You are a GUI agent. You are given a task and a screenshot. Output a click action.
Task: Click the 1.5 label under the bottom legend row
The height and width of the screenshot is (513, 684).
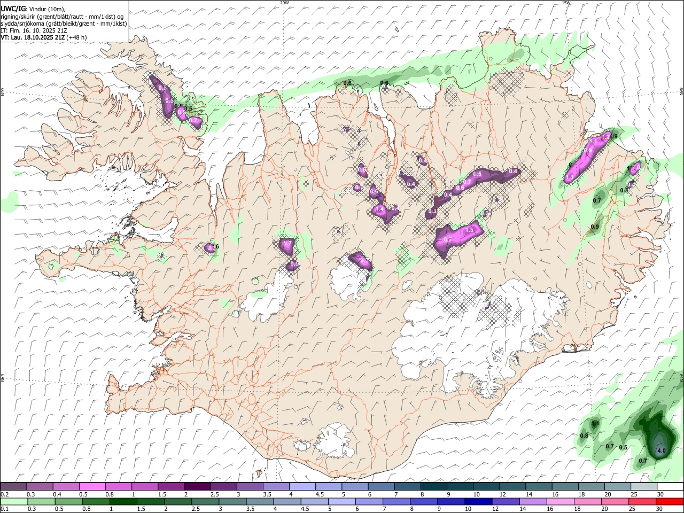point(141,509)
